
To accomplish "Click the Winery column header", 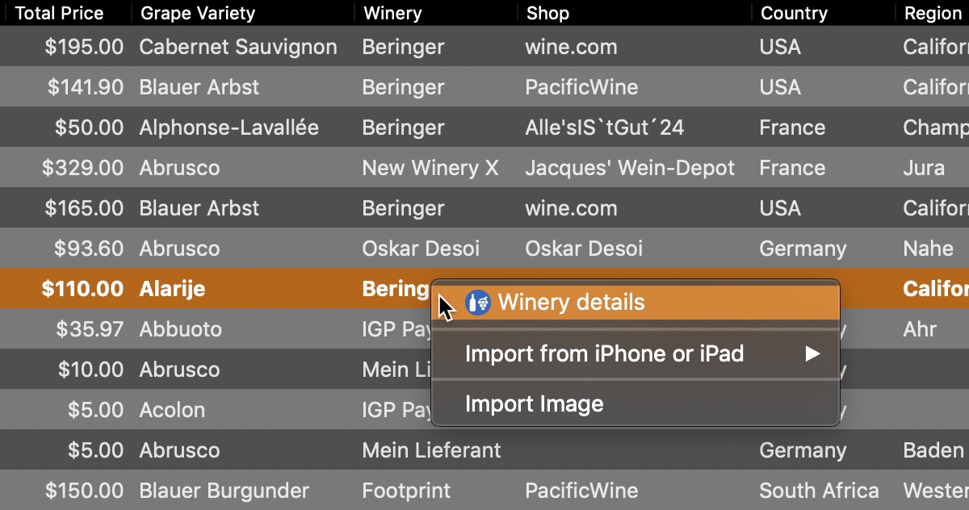I will (392, 13).
